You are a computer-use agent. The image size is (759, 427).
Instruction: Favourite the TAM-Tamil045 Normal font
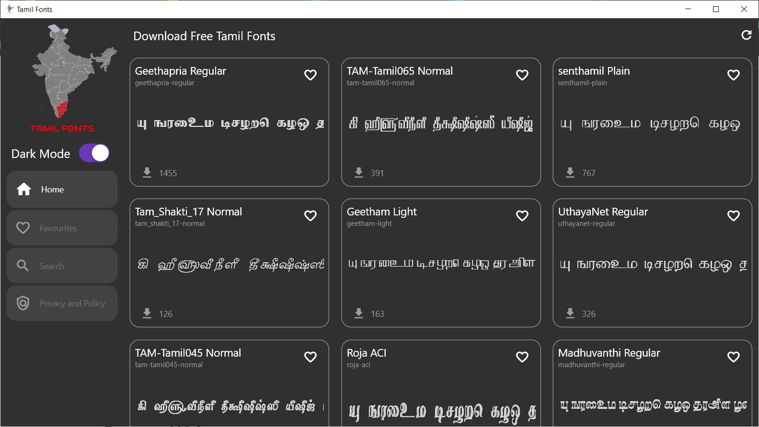tap(310, 357)
